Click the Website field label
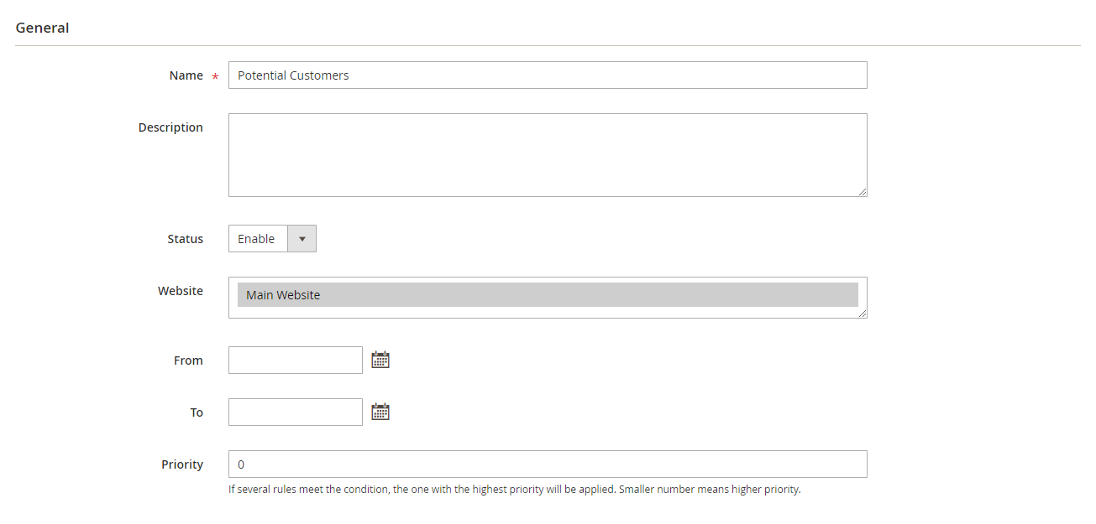Viewport: 1096px width, 524px height. [180, 291]
